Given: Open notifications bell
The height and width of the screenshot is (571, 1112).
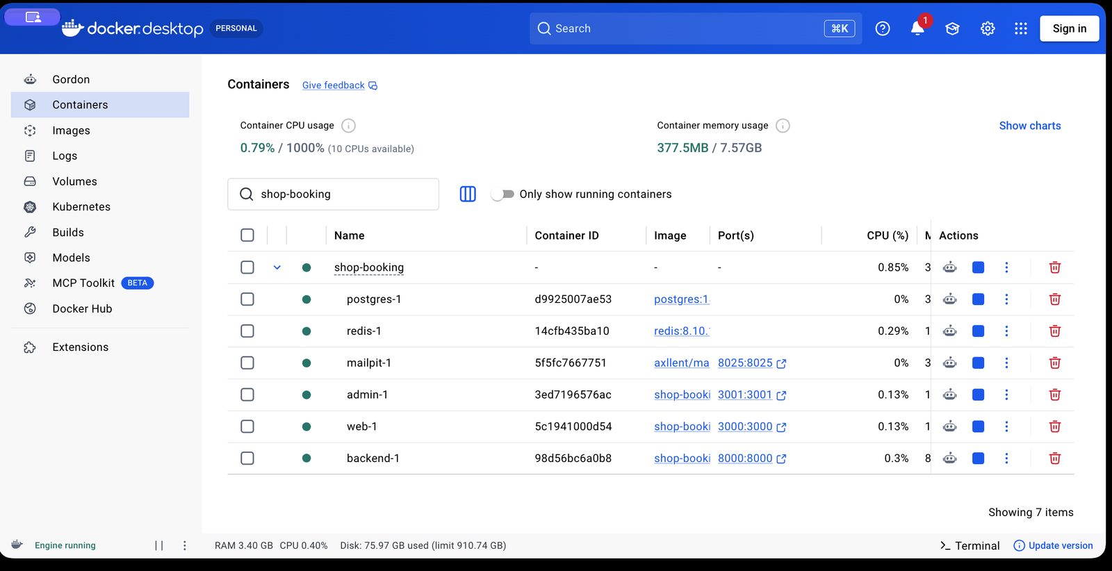Looking at the screenshot, I should (x=917, y=28).
